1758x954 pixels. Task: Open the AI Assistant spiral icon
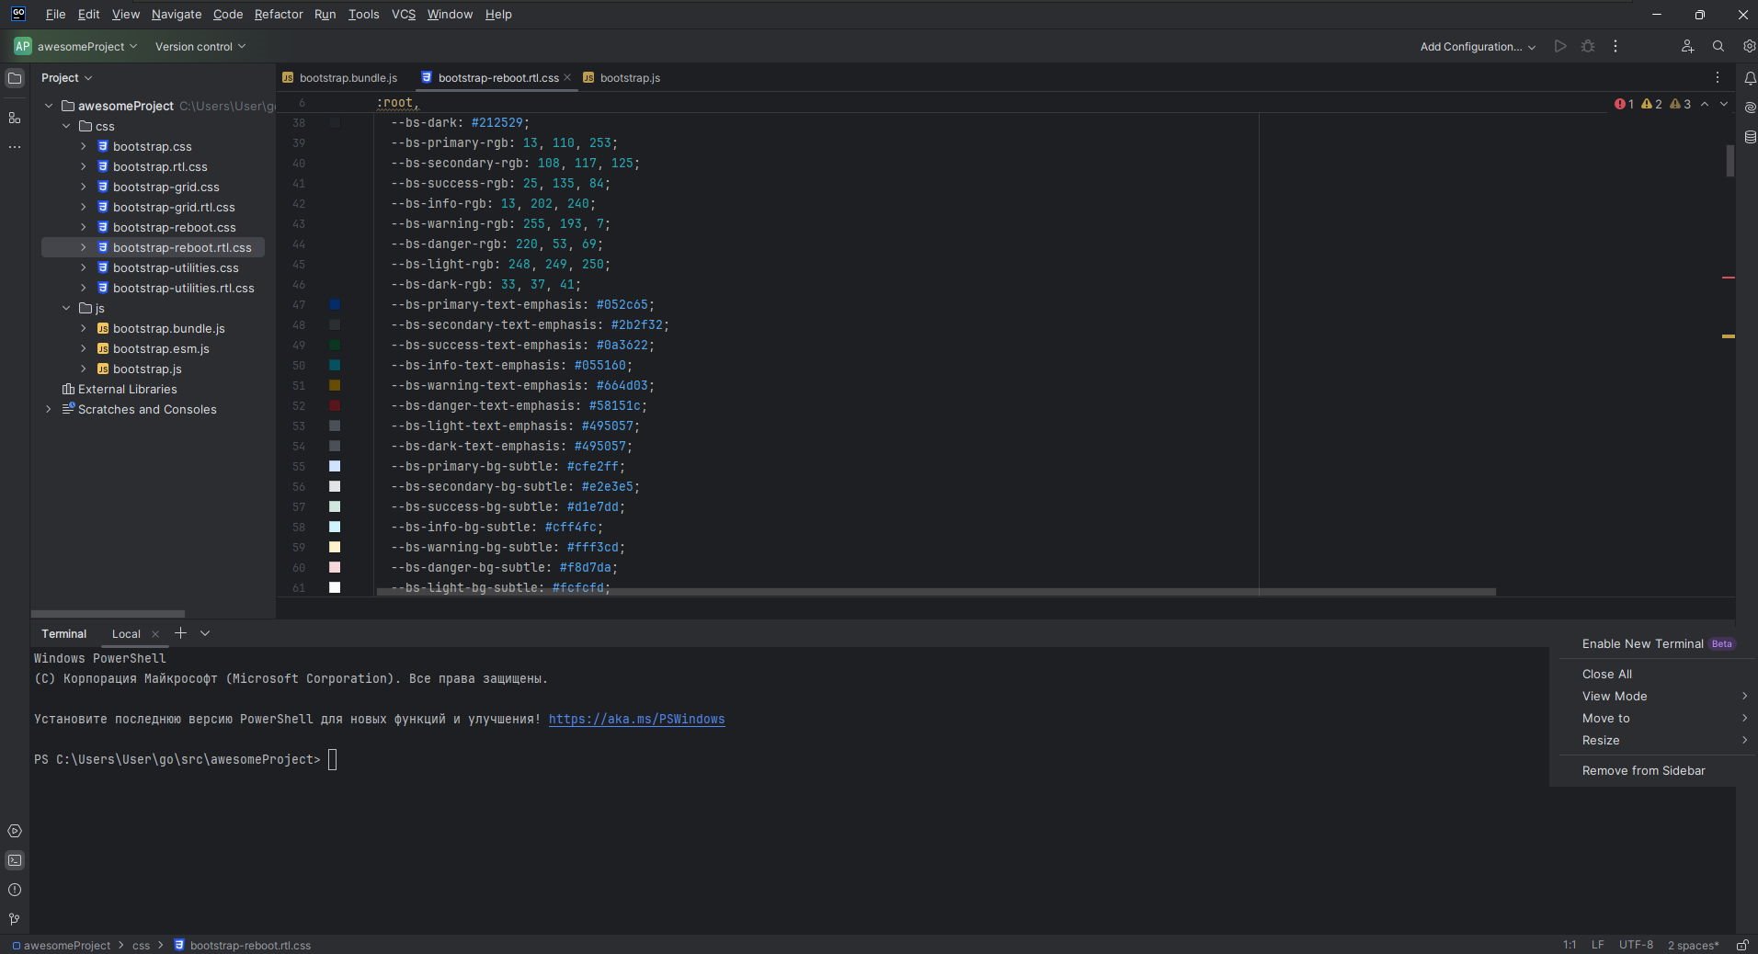pyautogui.click(x=1750, y=108)
